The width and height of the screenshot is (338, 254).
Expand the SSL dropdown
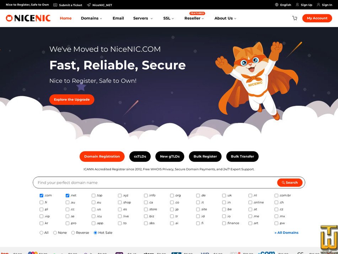click(x=168, y=18)
